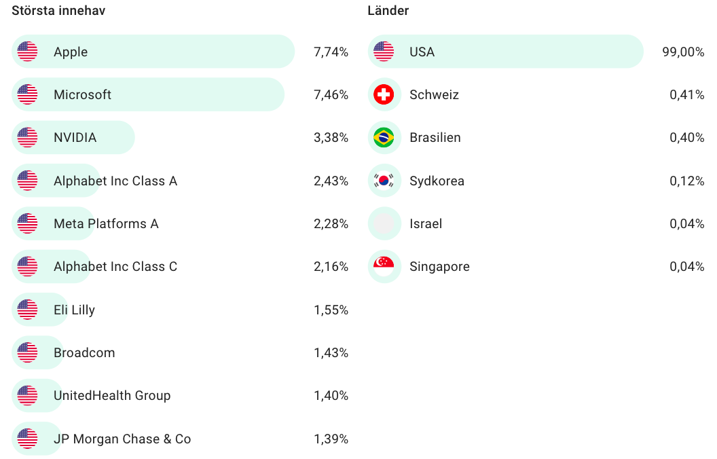Image resolution: width=717 pixels, height=459 pixels.
Task: Open the UnitedHealth Group holding
Action: point(112,396)
